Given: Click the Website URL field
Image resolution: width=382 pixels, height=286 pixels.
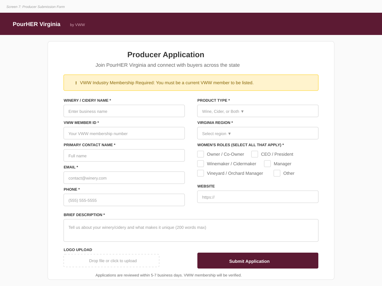Looking at the screenshot, I should click(258, 197).
